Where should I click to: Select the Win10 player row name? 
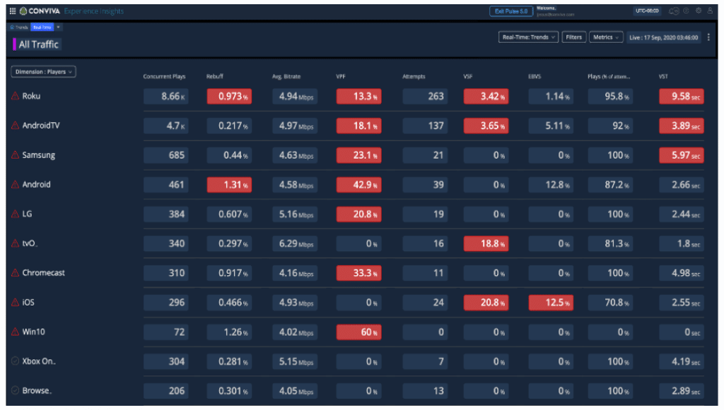click(34, 332)
